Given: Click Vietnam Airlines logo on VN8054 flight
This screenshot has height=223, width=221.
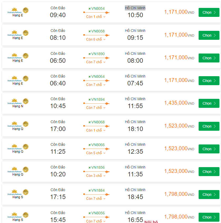Looking at the screenshot, I should pyautogui.click(x=14, y=11).
